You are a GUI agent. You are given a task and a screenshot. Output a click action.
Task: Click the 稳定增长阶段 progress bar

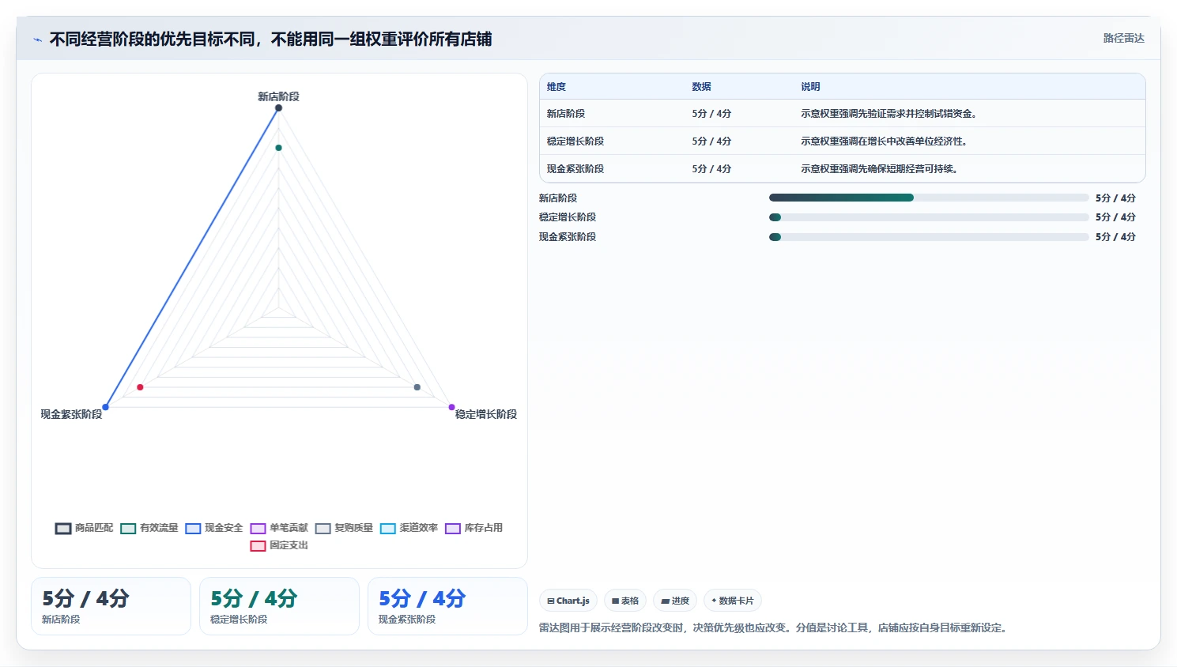point(929,217)
